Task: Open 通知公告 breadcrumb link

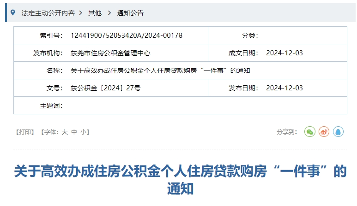Action: (x=130, y=13)
